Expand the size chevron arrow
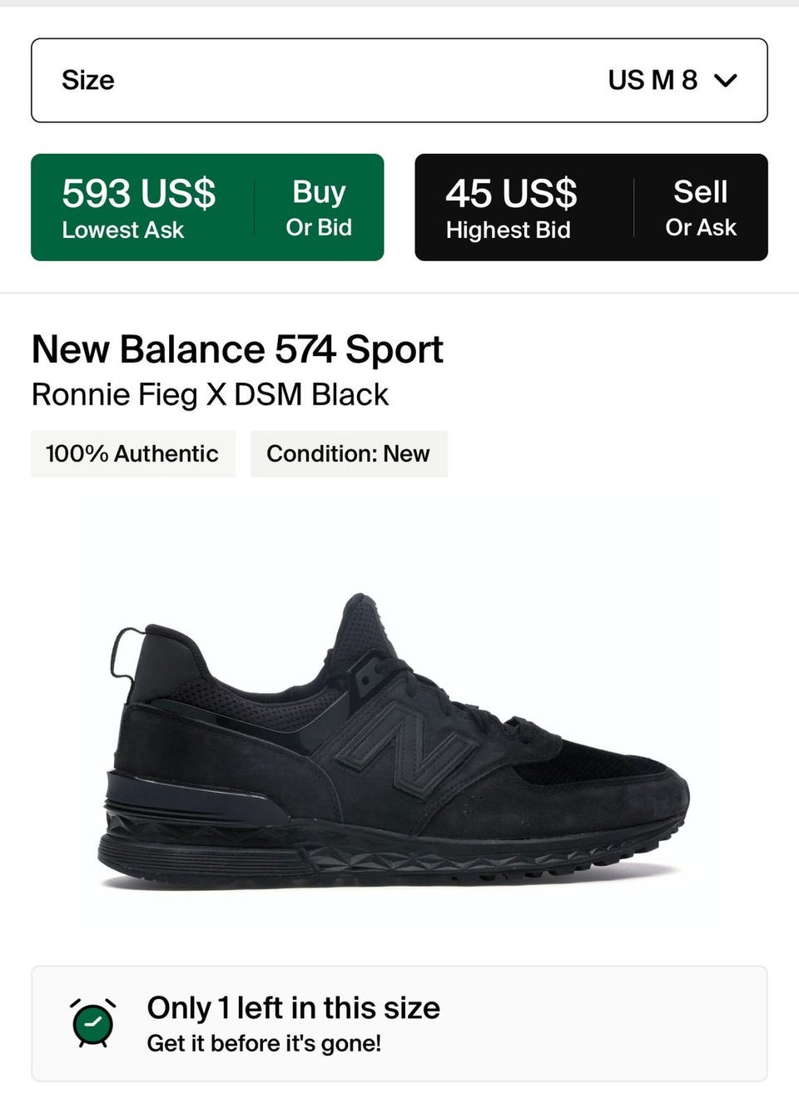799x1113 pixels. (726, 81)
